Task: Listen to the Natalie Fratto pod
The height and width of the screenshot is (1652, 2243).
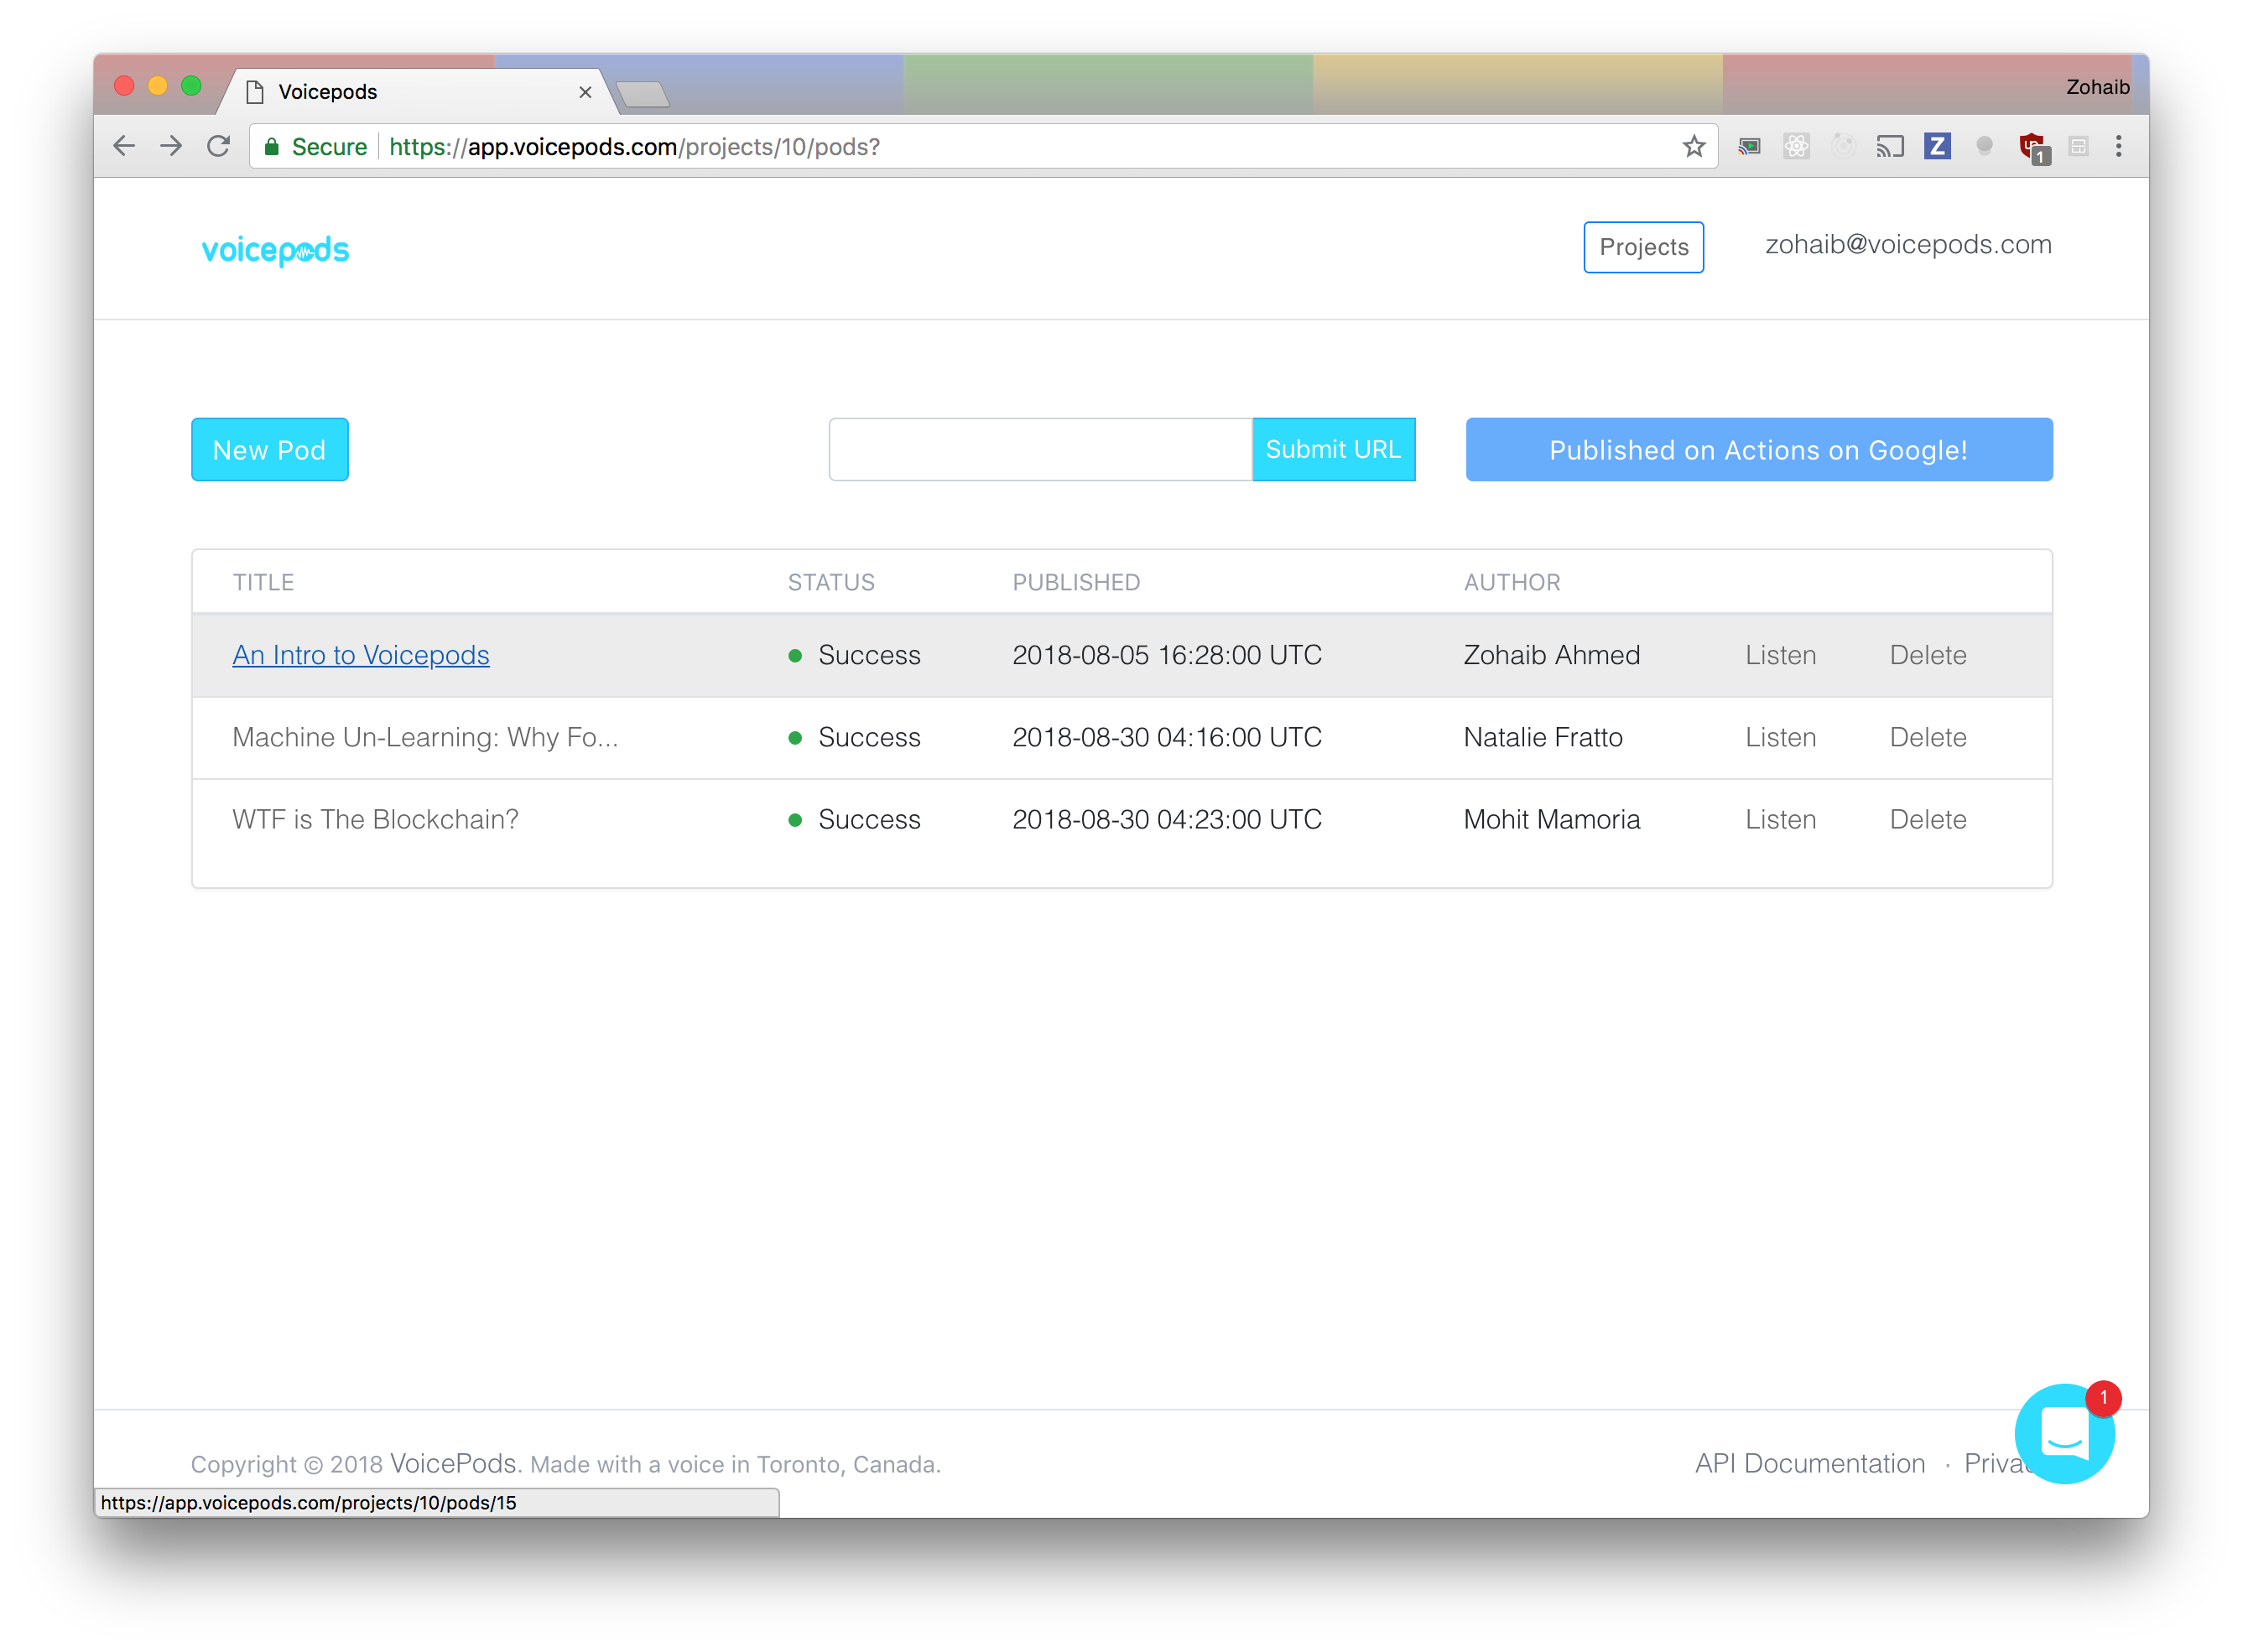Action: click(x=1780, y=738)
